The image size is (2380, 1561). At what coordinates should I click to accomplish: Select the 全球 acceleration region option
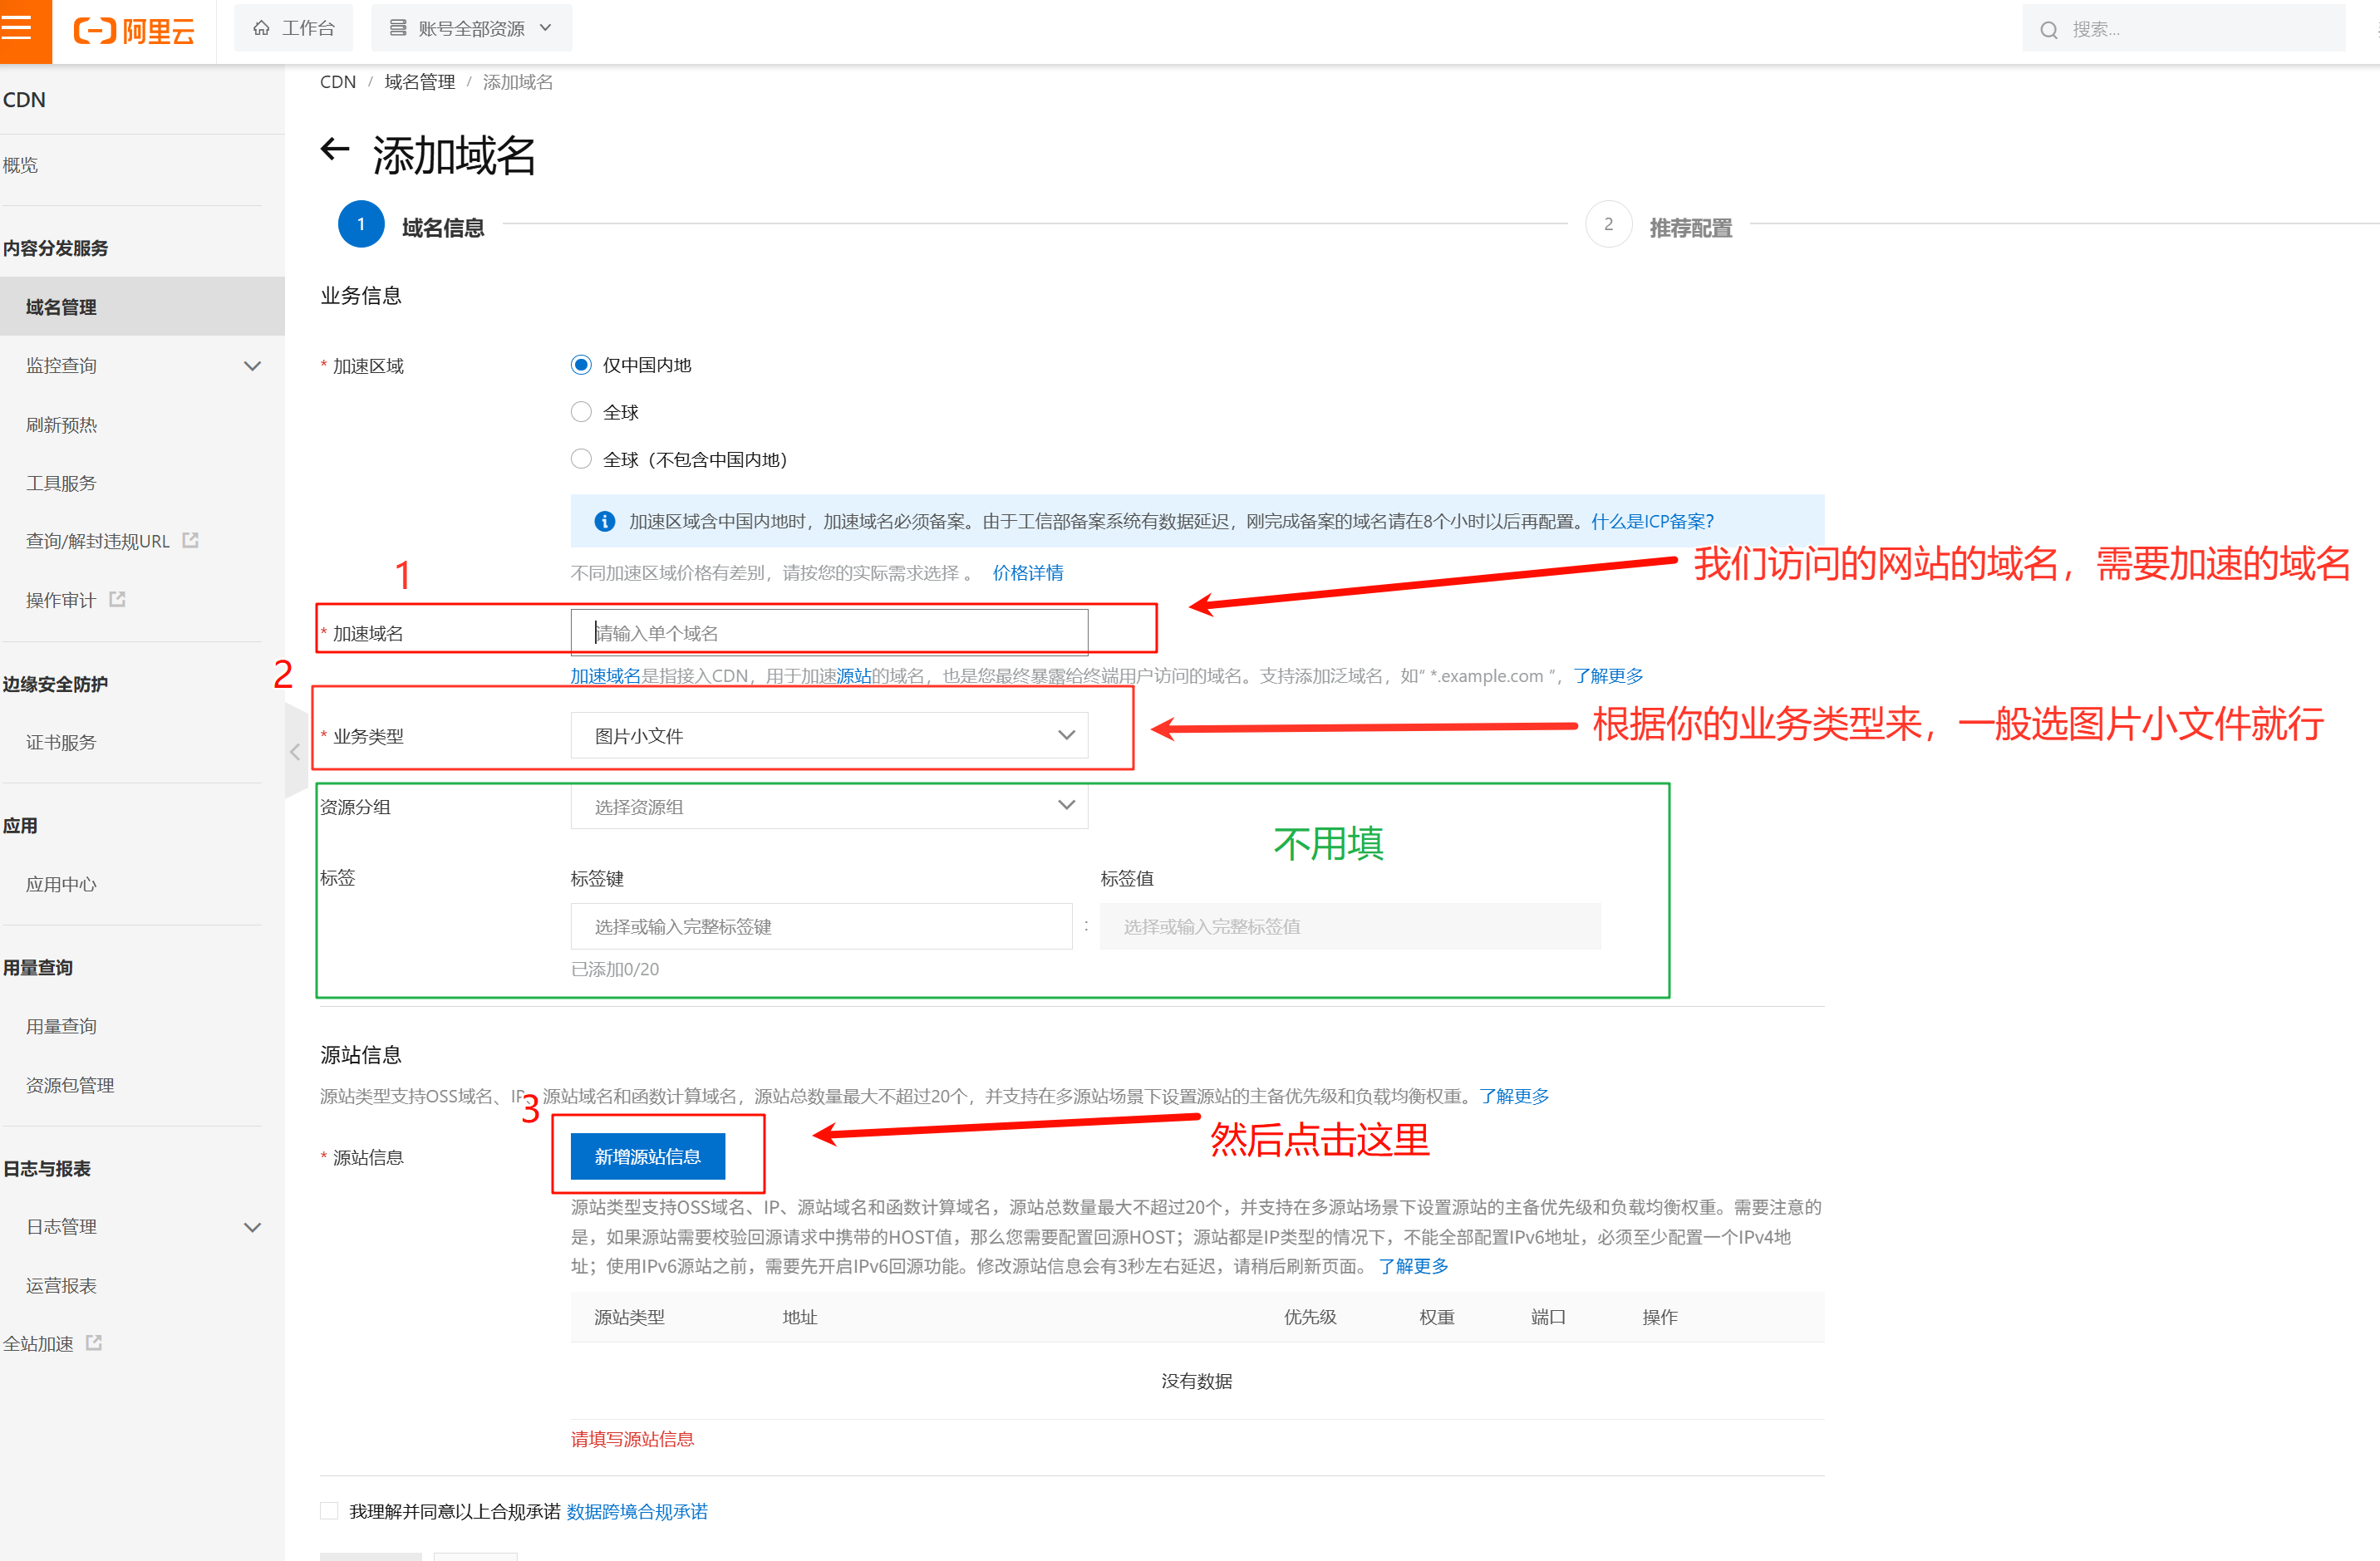coord(581,411)
